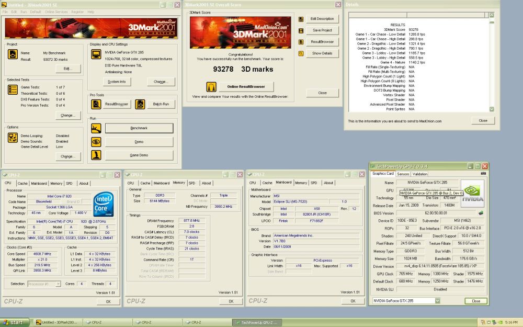Click the Save Project floppy icon
This screenshot has width=523, height=327.
(301, 31)
